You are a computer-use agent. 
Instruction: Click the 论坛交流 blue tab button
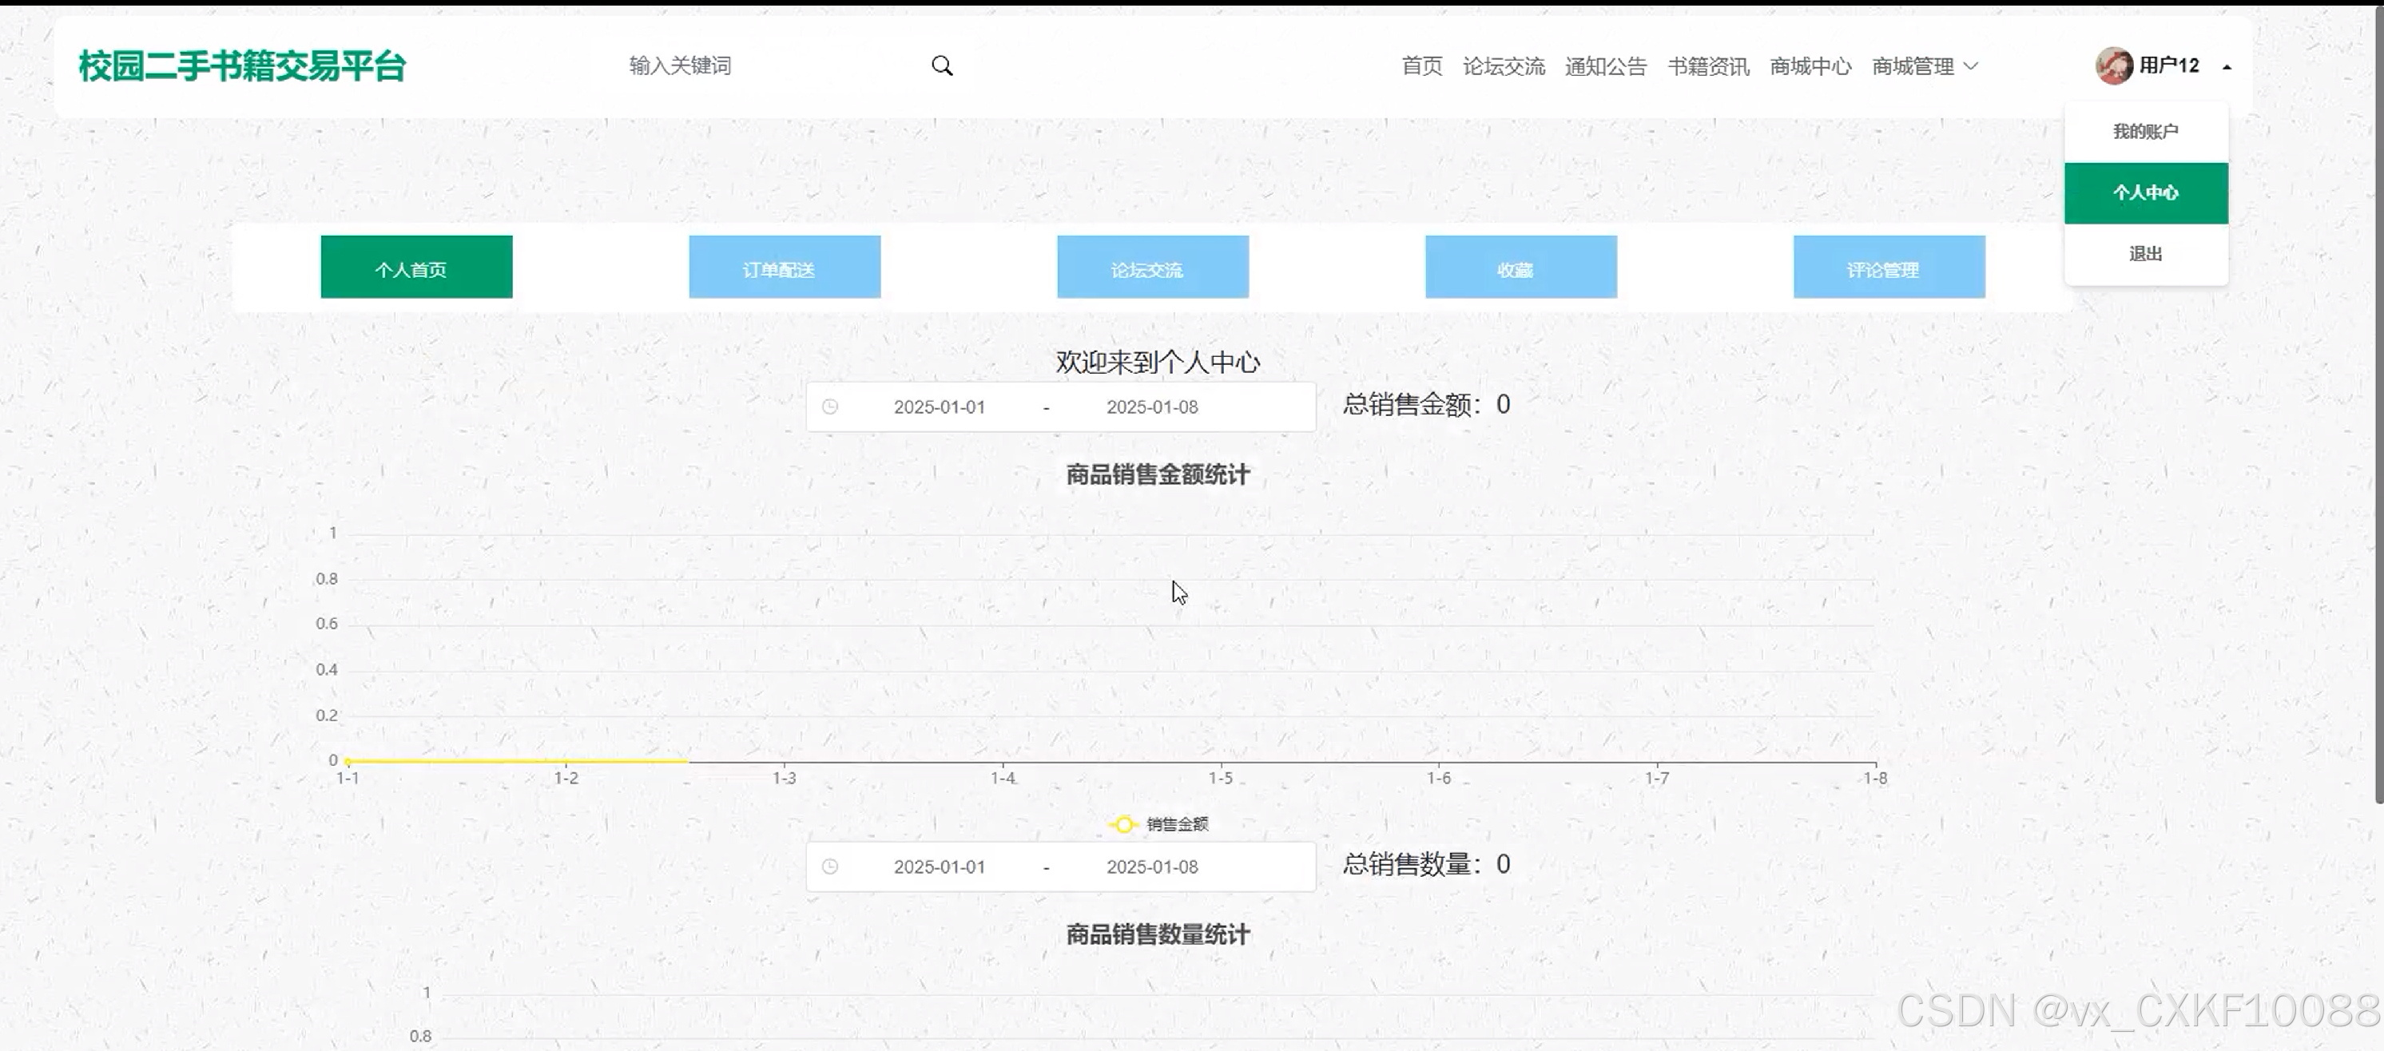coord(1152,268)
